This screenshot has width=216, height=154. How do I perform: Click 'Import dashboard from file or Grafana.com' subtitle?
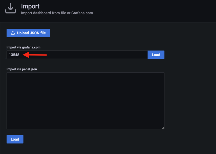pos(57,13)
